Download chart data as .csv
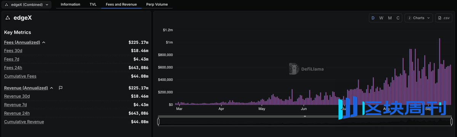457x137 pixels. [444, 18]
